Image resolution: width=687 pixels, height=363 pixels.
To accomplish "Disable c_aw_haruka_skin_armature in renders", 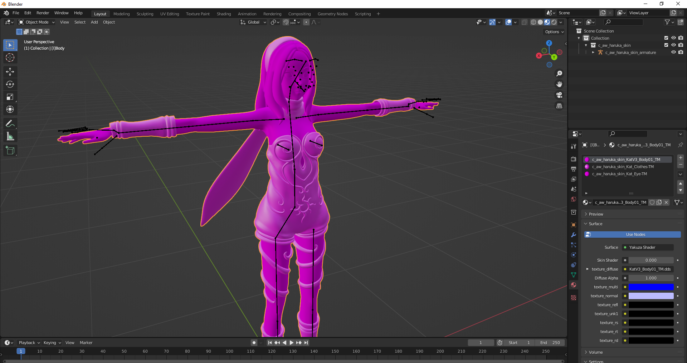I will pyautogui.click(x=681, y=52).
